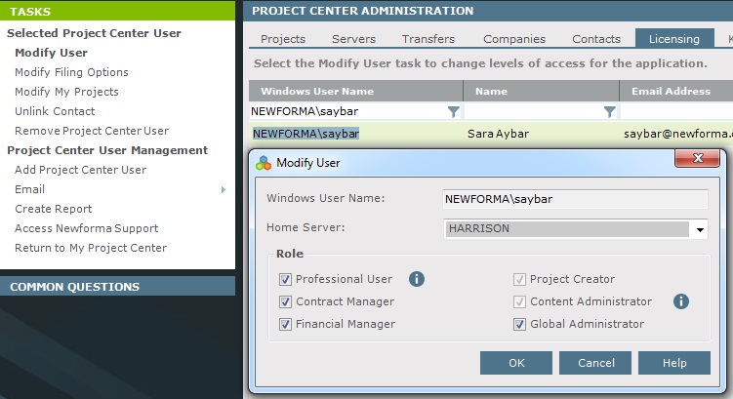Switch to the Companies tab

pyautogui.click(x=514, y=39)
